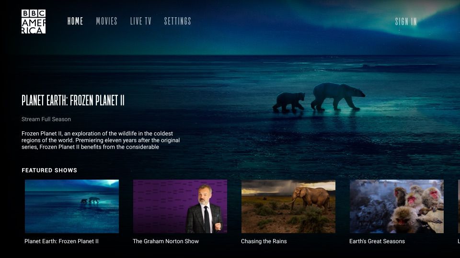Viewport: 460px width, 258px height.
Task: Open the Live TV tab
Action: [x=141, y=21]
